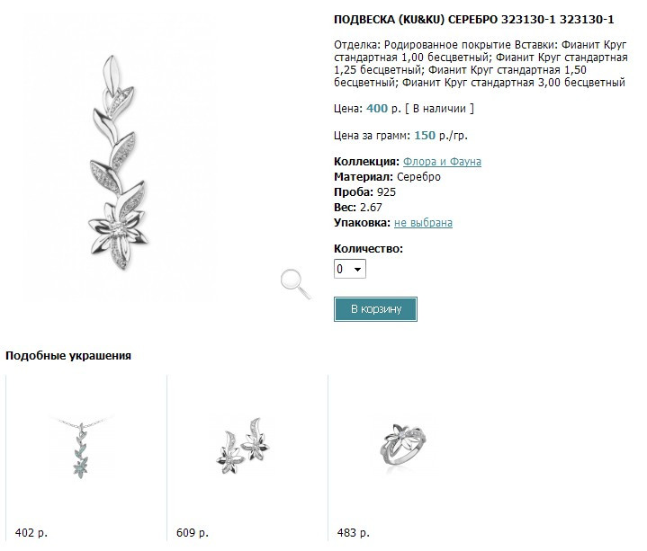Select packaging via не выбрана link
647x551 pixels.
coord(423,223)
